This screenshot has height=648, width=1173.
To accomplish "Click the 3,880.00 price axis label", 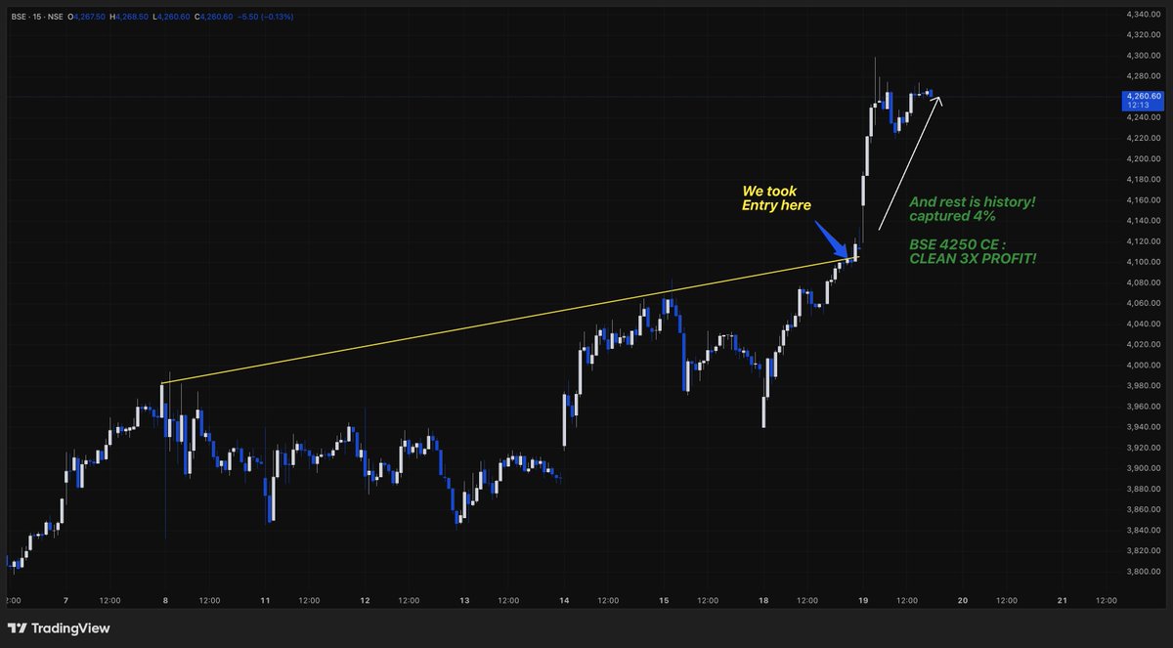I will pyautogui.click(x=1142, y=489).
